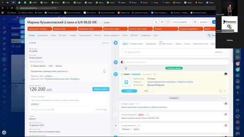Click the white button beside Открыть on the task card
Viewport: 244px width, 137px height.
click(146, 91)
